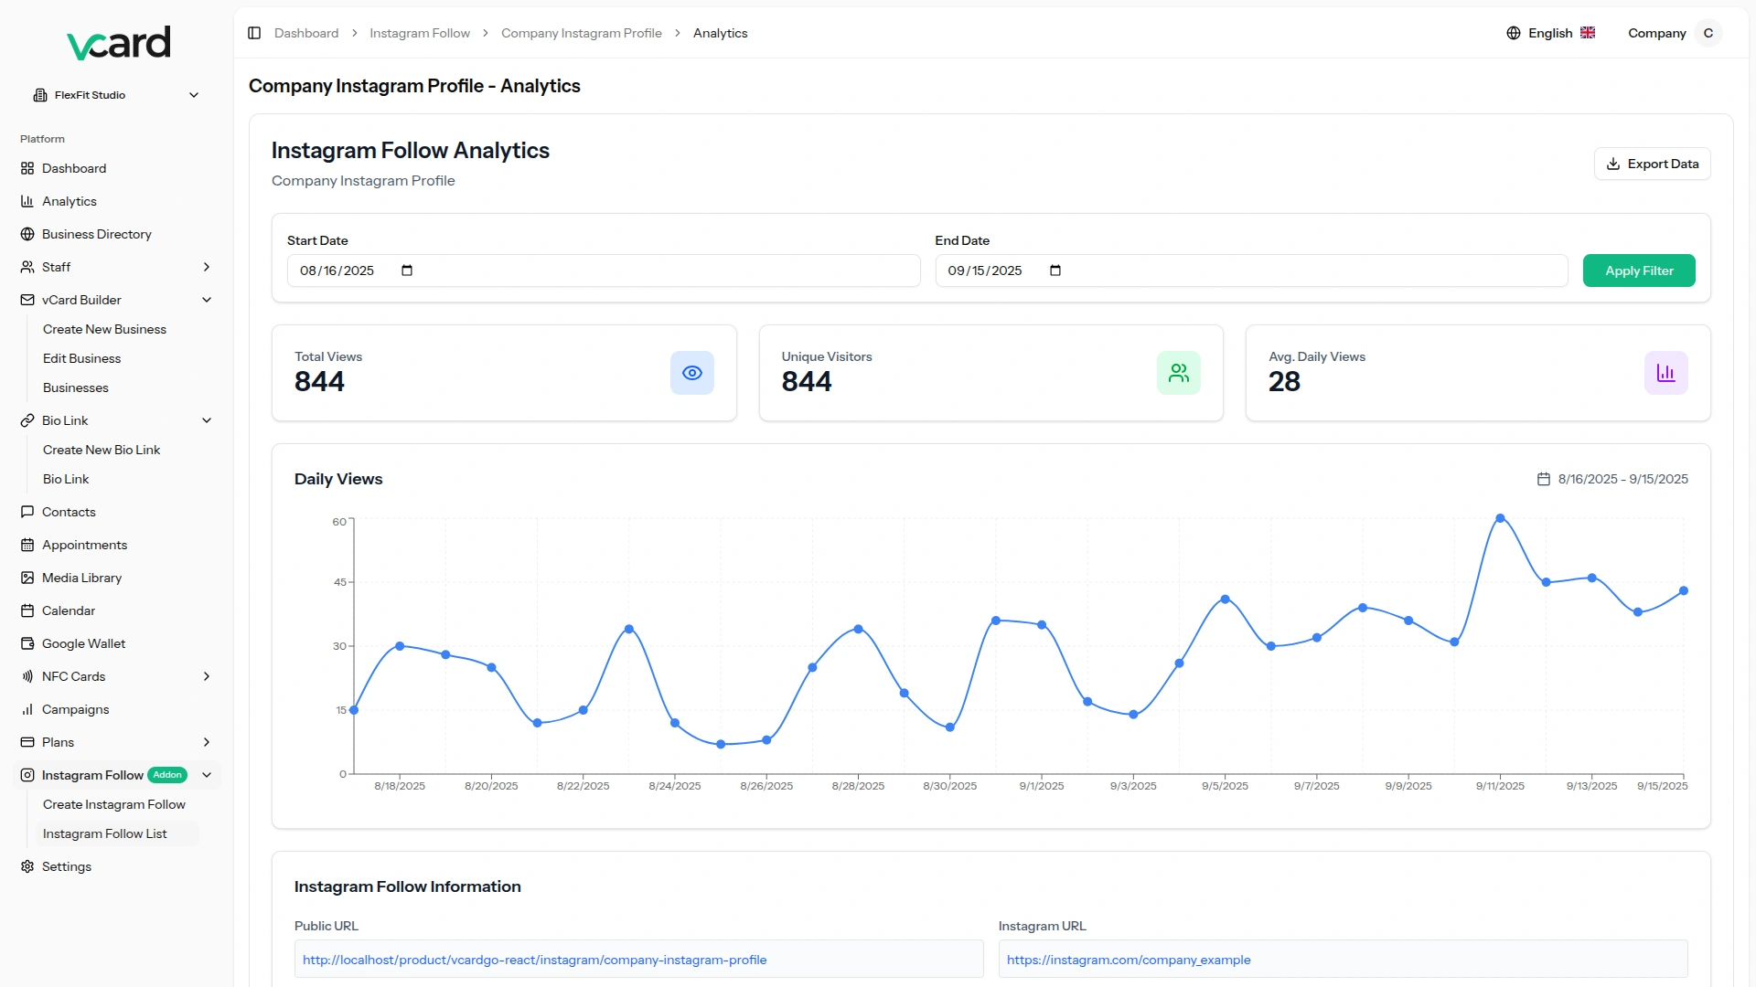Click the Media Library image icon
This screenshot has width=1756, height=987.
click(x=27, y=578)
